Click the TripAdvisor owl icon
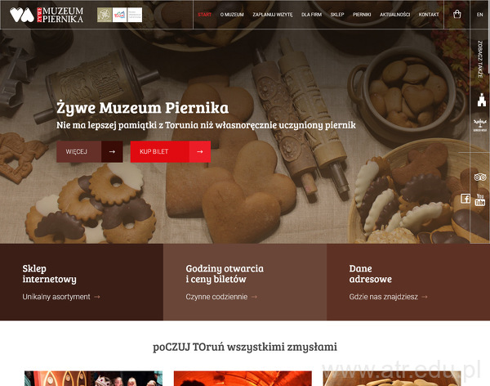The width and height of the screenshot is (490, 386). click(480, 177)
